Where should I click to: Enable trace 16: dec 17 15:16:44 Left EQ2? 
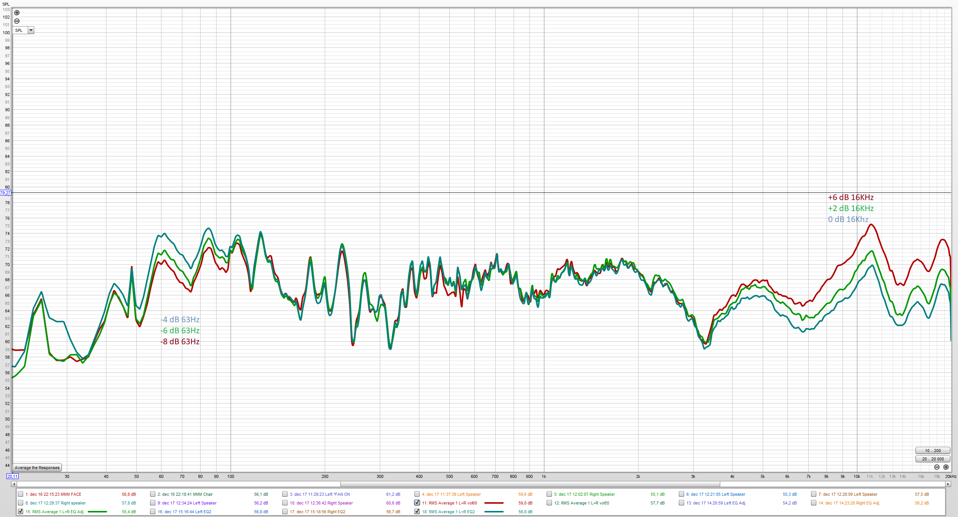click(x=153, y=512)
